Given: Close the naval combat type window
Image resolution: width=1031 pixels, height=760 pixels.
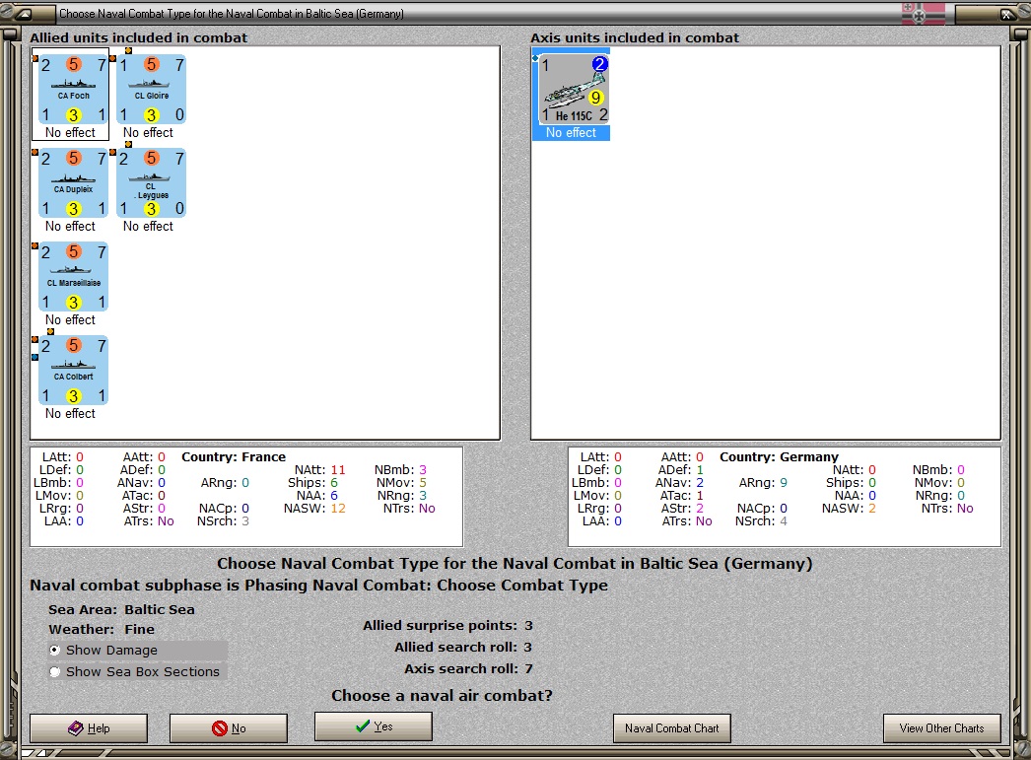Looking at the screenshot, I should click(1008, 13).
